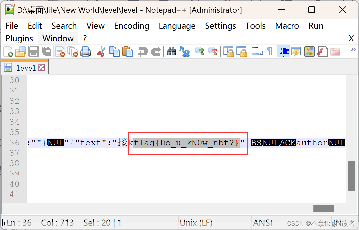Open the Encoding menu
This screenshot has width=359, height=230.
[131, 26]
